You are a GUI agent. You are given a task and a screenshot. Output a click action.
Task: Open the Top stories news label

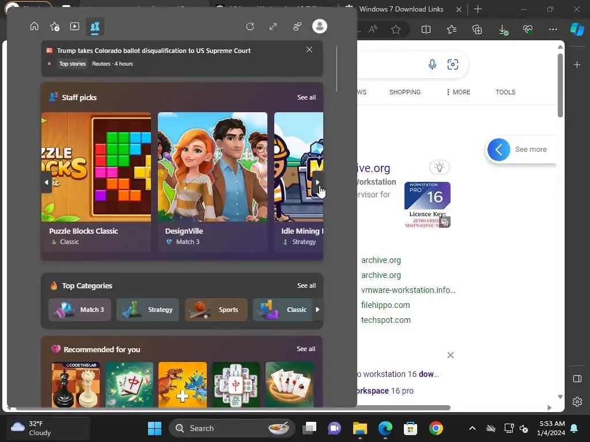pyautogui.click(x=73, y=63)
